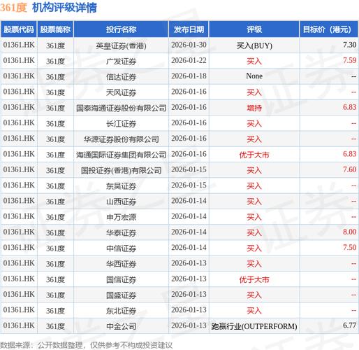Click the 评级 column header
This screenshot has width=359, height=350.
[x=254, y=29]
